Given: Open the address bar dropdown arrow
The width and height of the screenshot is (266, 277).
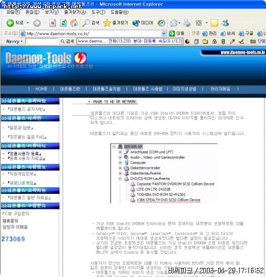Looking at the screenshot, I should 164,34.
